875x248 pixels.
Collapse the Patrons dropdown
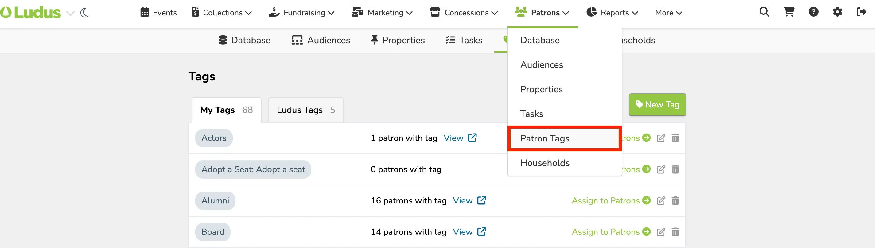pos(542,13)
